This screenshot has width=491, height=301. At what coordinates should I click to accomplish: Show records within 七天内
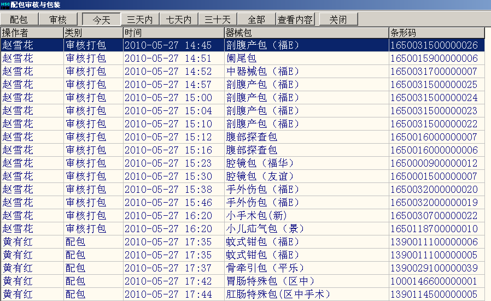pos(179,19)
